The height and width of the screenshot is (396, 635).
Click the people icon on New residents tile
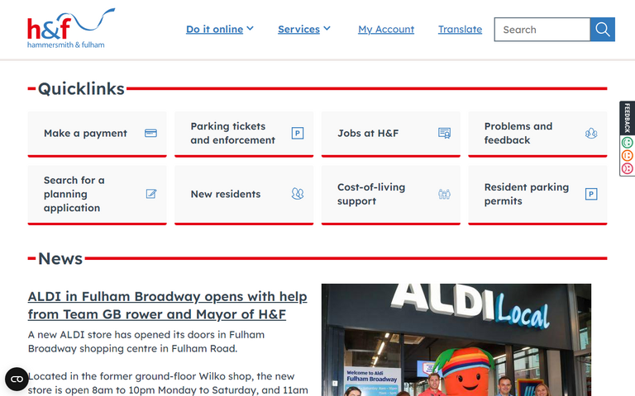click(x=298, y=194)
